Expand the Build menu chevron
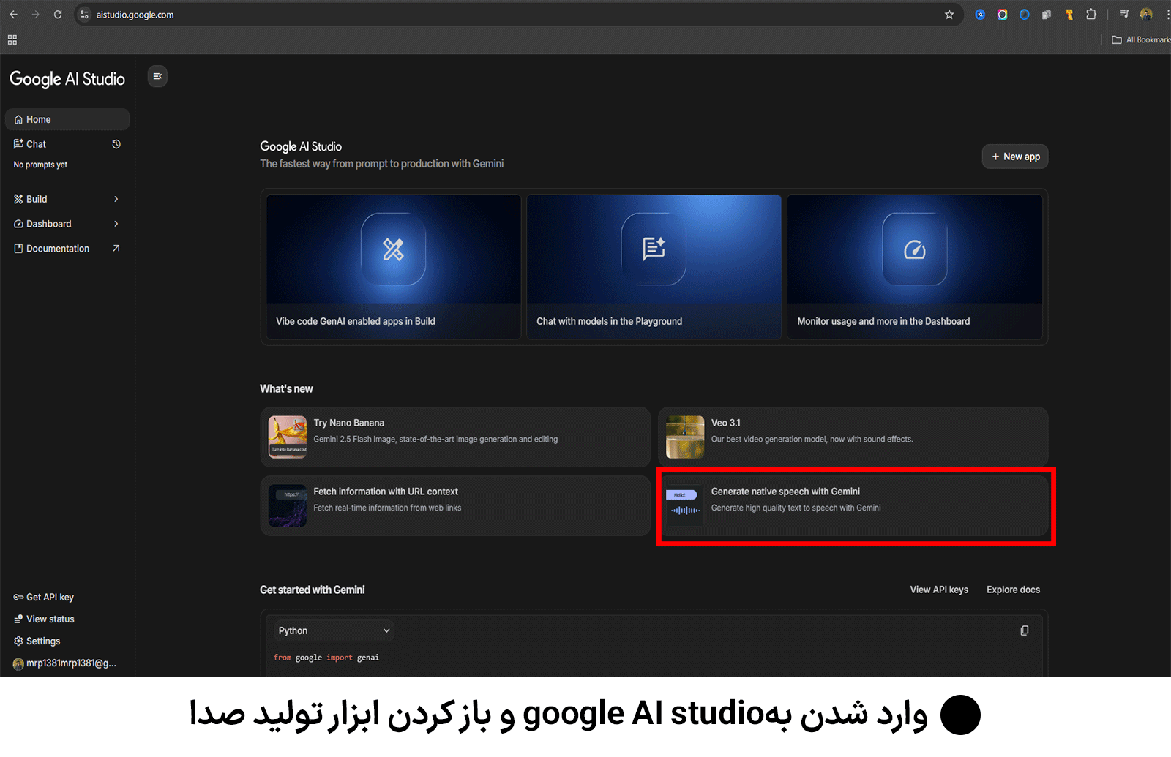Image resolution: width=1171 pixels, height=757 pixels. pyautogui.click(x=116, y=199)
